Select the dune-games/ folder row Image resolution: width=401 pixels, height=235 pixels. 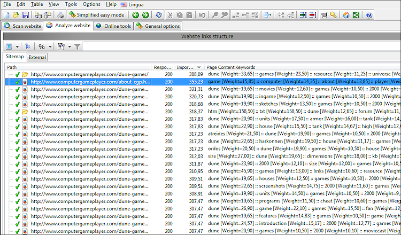203,74
